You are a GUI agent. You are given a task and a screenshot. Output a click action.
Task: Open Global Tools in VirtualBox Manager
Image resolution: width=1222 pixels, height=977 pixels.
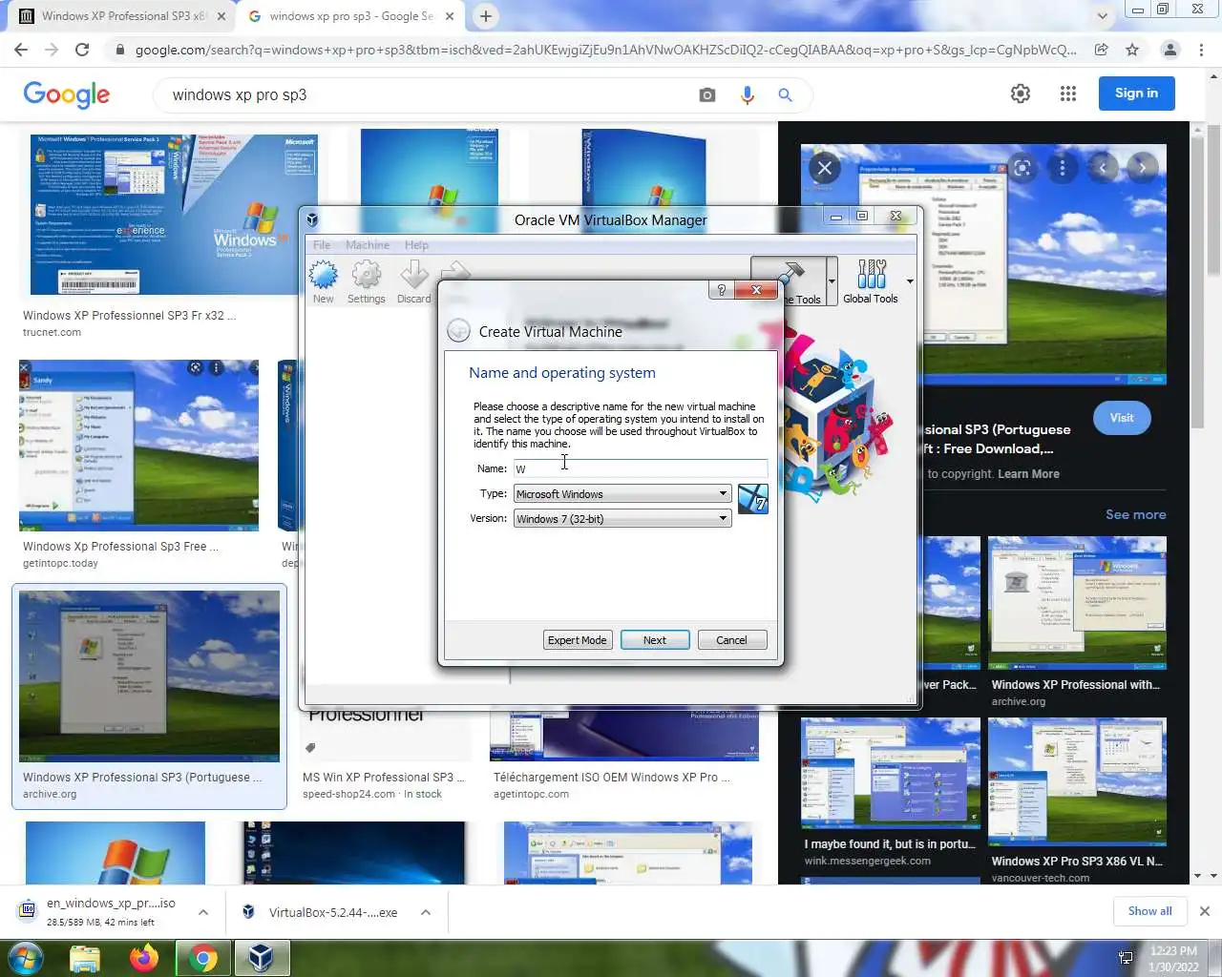point(871,281)
